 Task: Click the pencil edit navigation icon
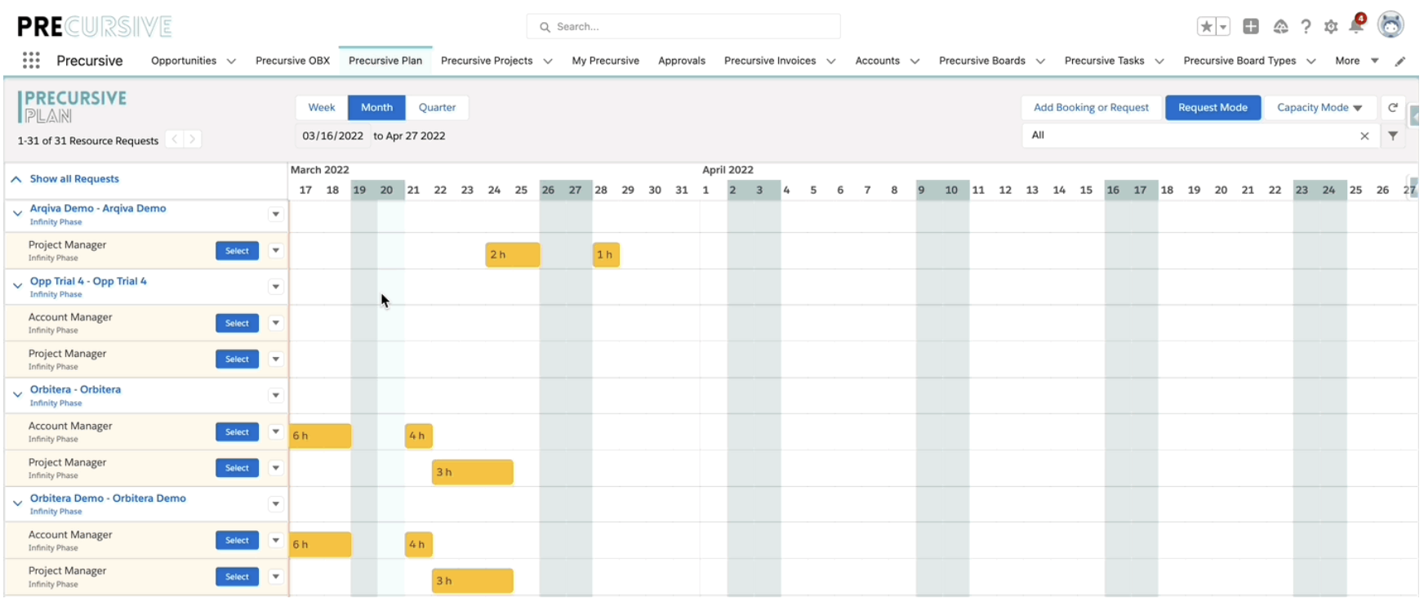coord(1400,61)
